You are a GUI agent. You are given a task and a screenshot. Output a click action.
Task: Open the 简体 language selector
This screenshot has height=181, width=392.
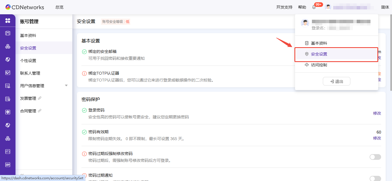[385, 7]
